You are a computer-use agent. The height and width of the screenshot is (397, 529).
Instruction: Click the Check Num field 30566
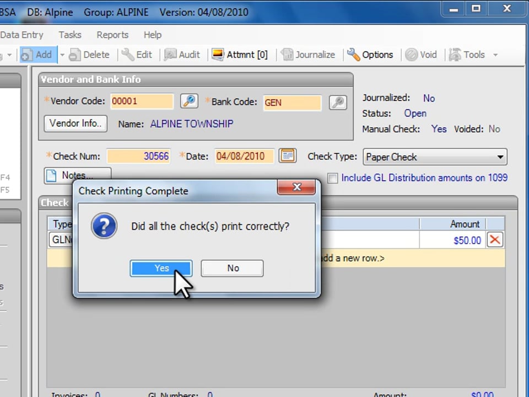[x=138, y=156]
